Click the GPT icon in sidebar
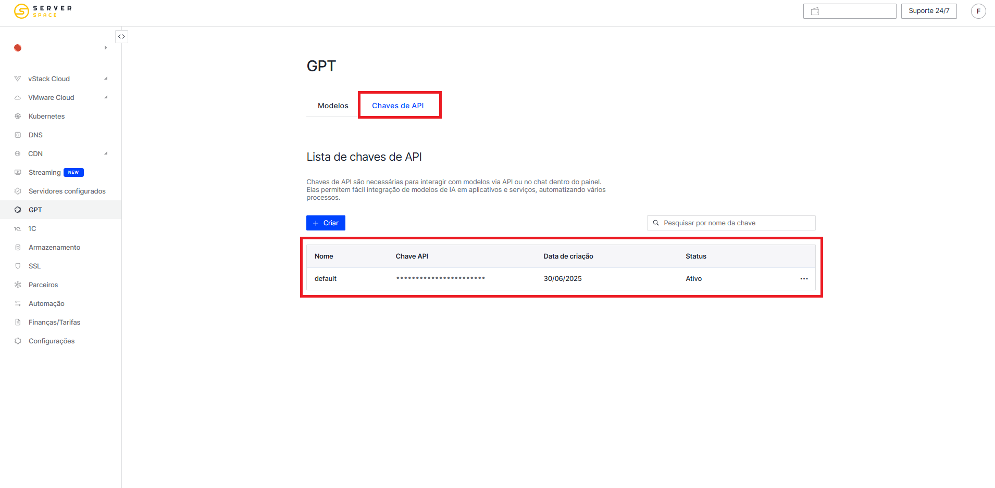The width and height of the screenshot is (995, 488). click(x=18, y=210)
